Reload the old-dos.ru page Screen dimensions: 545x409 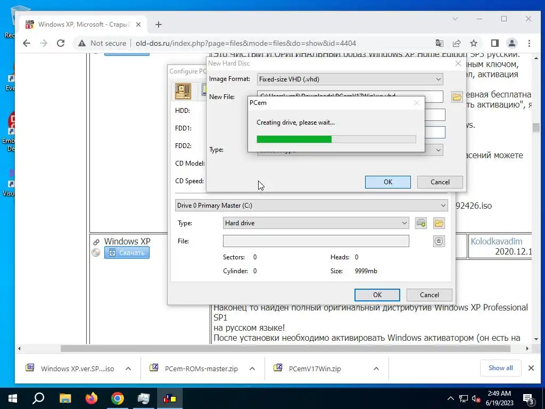click(x=61, y=43)
